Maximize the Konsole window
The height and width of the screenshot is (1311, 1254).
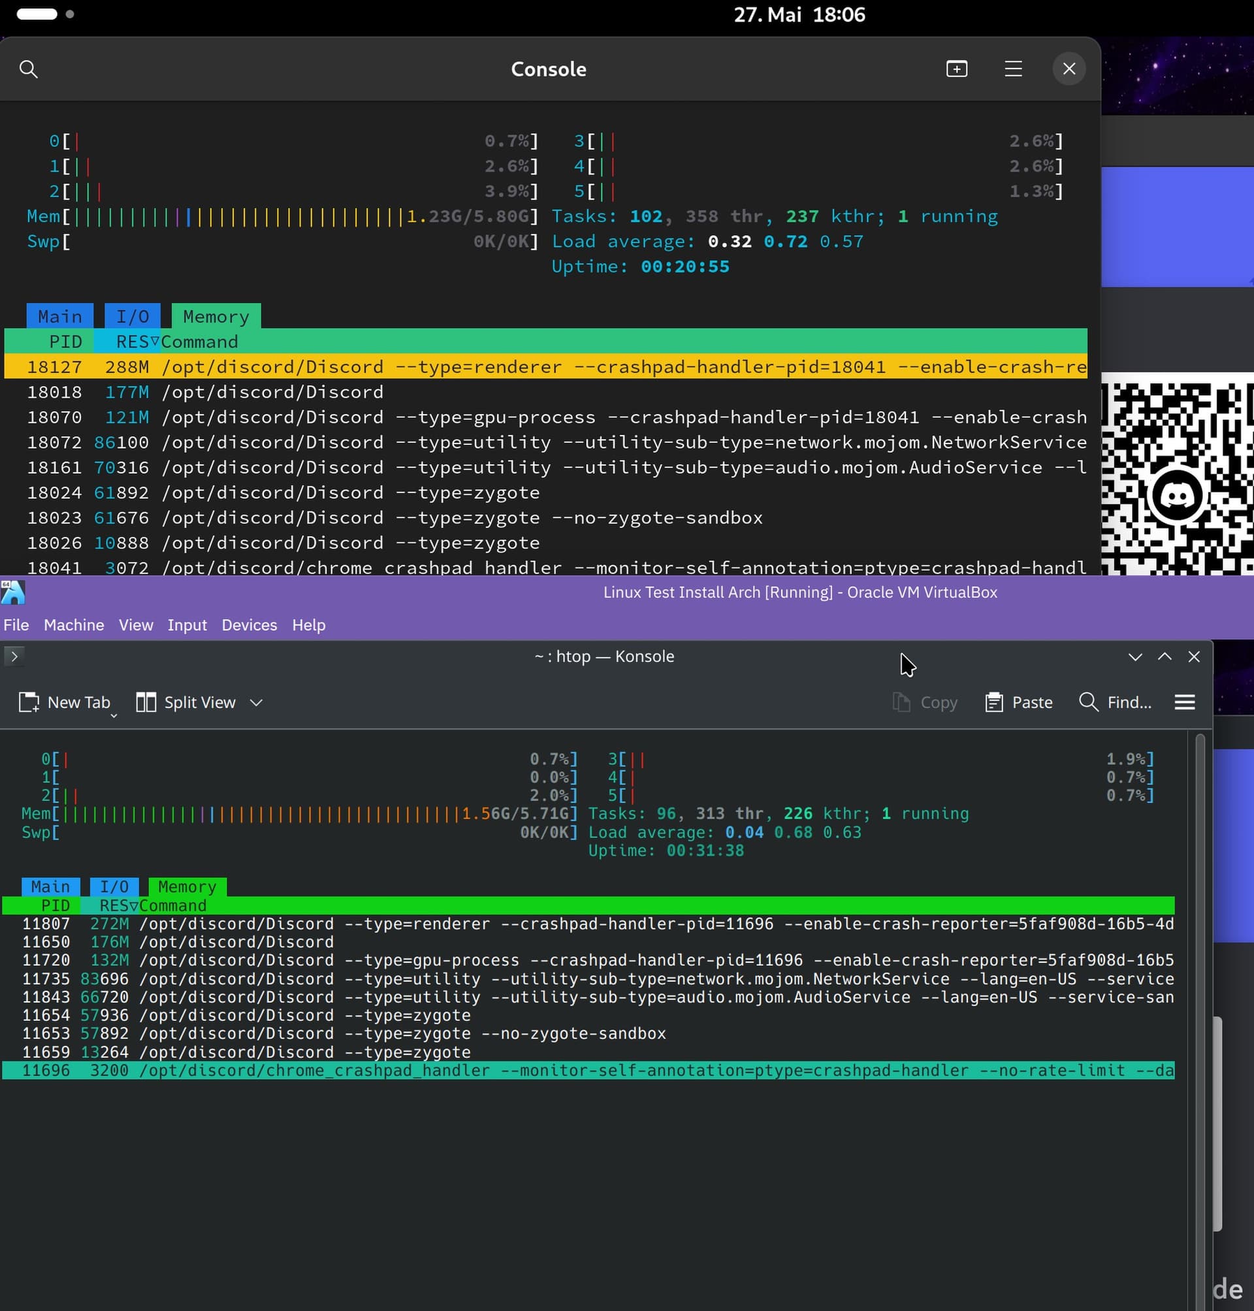pos(1165,656)
